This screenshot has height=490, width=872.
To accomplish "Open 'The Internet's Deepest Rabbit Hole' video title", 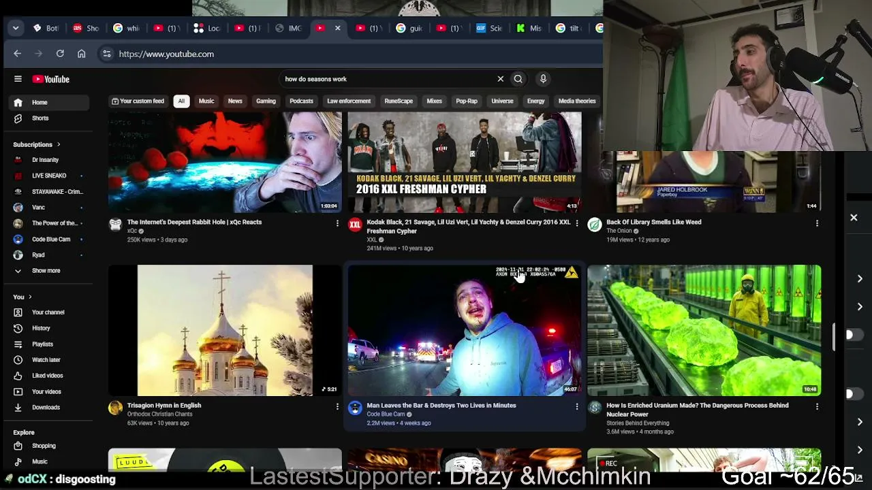I will [194, 222].
